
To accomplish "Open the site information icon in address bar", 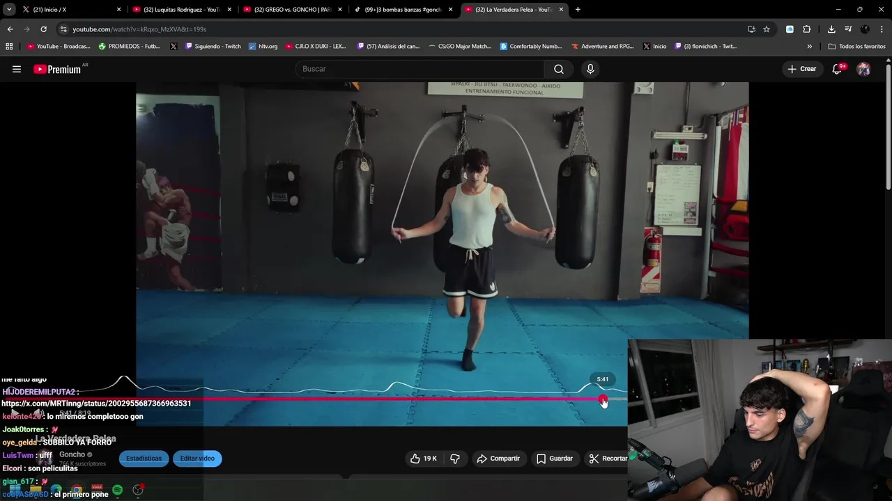I will (x=63, y=29).
